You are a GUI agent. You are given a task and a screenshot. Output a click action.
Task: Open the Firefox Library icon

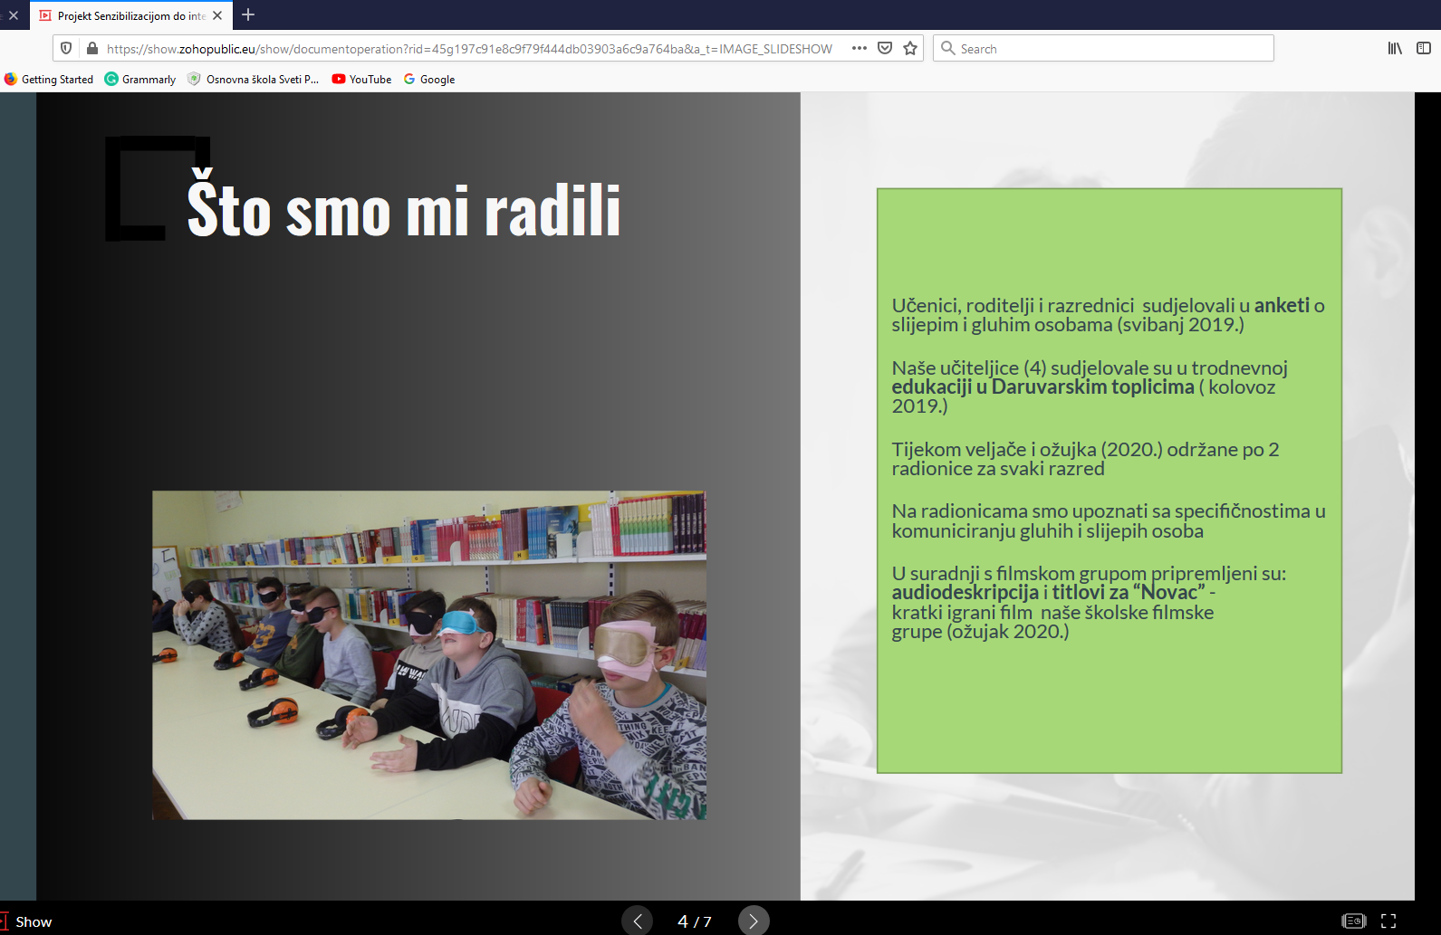tap(1395, 49)
